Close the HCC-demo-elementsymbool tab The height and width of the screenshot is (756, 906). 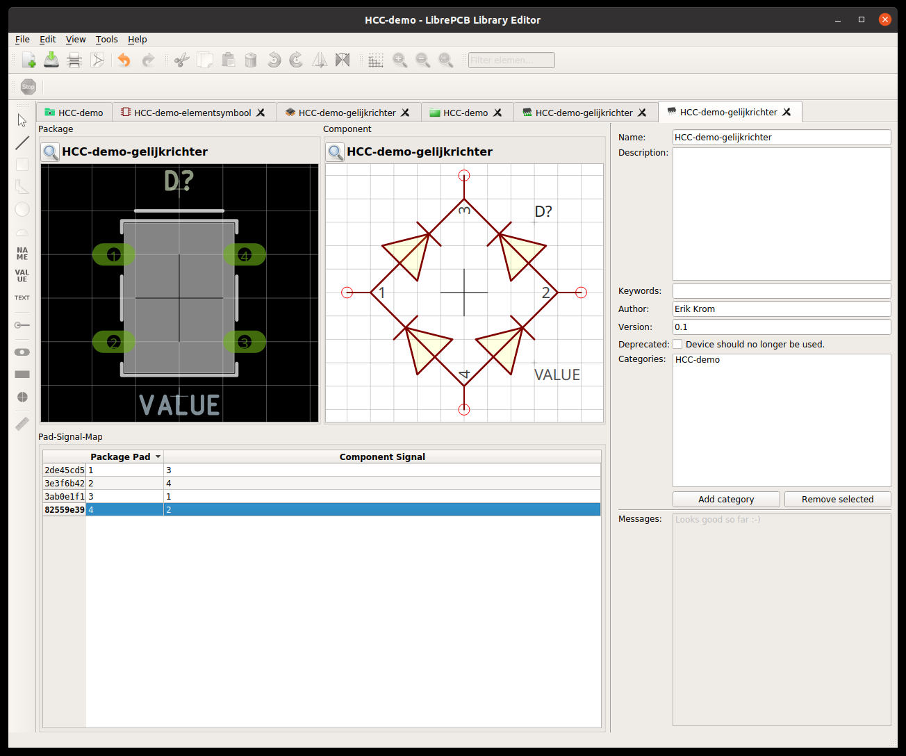261,113
